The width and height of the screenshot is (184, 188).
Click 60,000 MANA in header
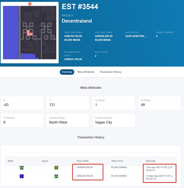tap(103, 40)
